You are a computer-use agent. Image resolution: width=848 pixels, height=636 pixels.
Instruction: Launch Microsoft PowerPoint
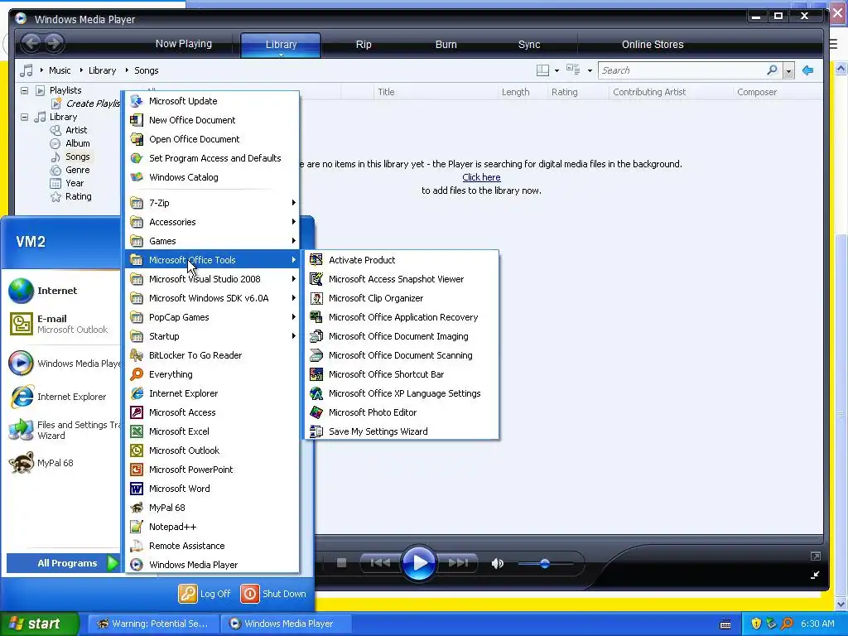(212, 470)
